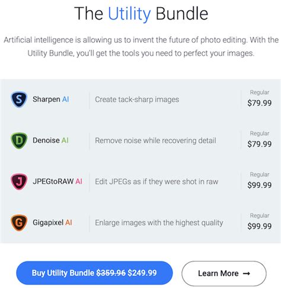The width and height of the screenshot is (281, 288).
Task: Click 'Remove noise while recovering detail' text
Action: pyautogui.click(x=155, y=140)
